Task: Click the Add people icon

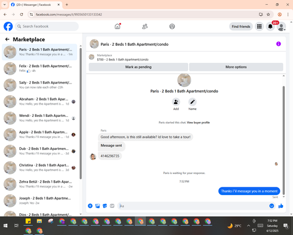Action: pos(176,102)
